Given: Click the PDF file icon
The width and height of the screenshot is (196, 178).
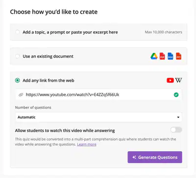Looking at the screenshot, I should [162, 56].
